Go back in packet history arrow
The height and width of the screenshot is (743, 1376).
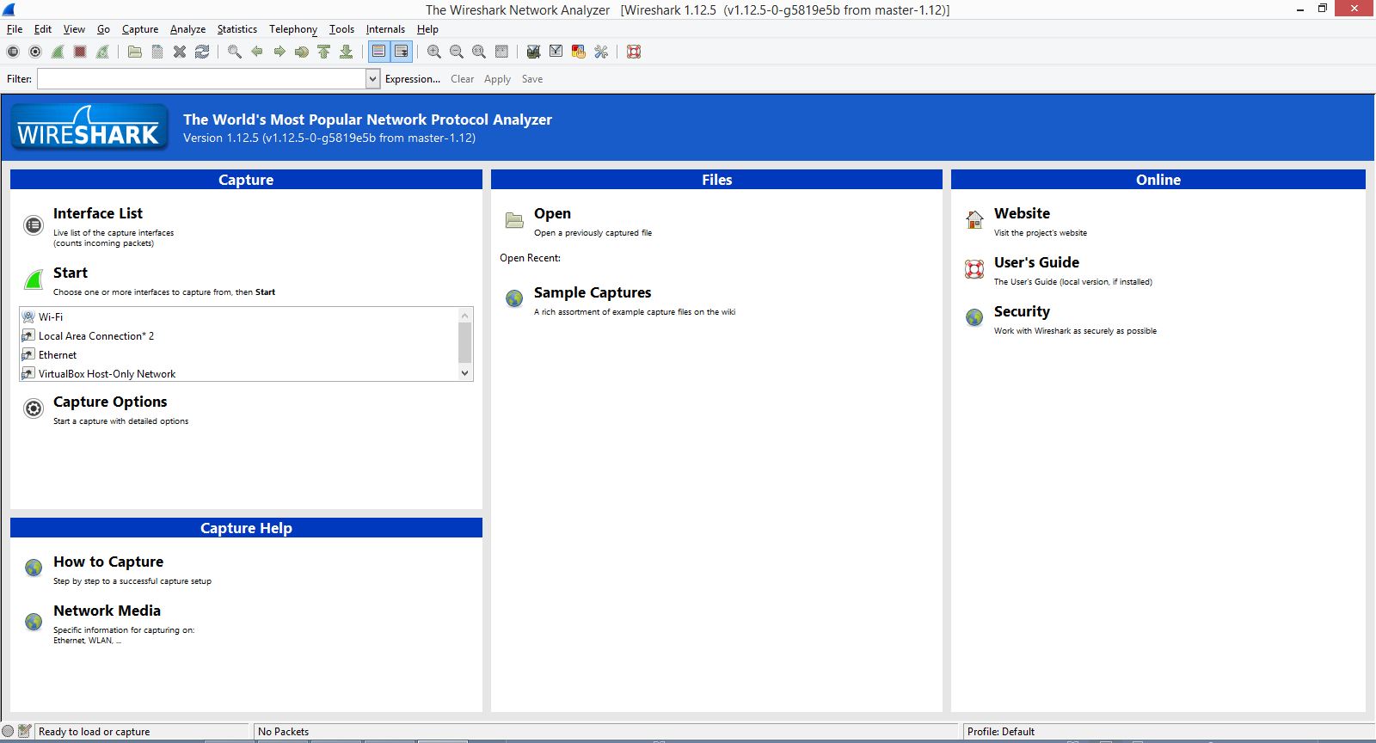257,52
